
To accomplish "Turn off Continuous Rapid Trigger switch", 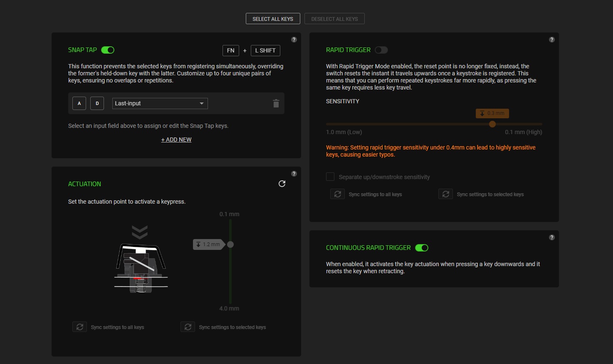I will click(422, 248).
